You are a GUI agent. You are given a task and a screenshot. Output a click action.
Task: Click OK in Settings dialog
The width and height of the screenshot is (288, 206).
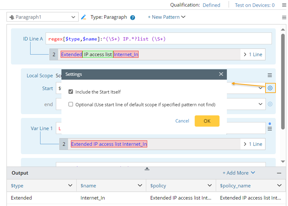(x=207, y=121)
